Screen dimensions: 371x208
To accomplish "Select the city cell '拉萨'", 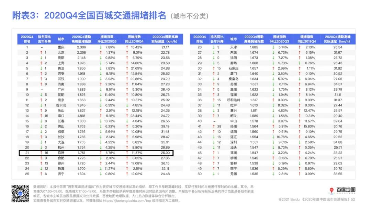I will (x=234, y=105).
